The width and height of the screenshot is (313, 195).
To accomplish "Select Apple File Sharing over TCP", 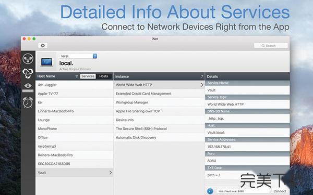I will pyautogui.click(x=159, y=111).
